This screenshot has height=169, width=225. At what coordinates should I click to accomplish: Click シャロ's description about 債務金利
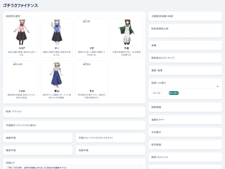(x=22, y=96)
